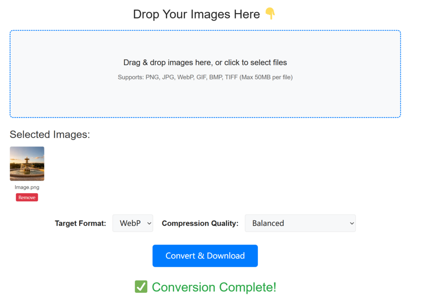Open the Compression Quality Balanced dropdown
The height and width of the screenshot is (295, 432).
pyautogui.click(x=300, y=223)
